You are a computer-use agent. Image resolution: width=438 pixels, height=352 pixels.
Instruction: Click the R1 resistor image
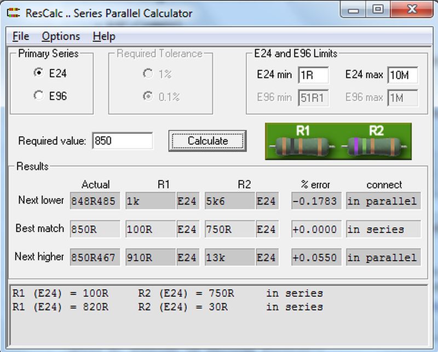(303, 146)
